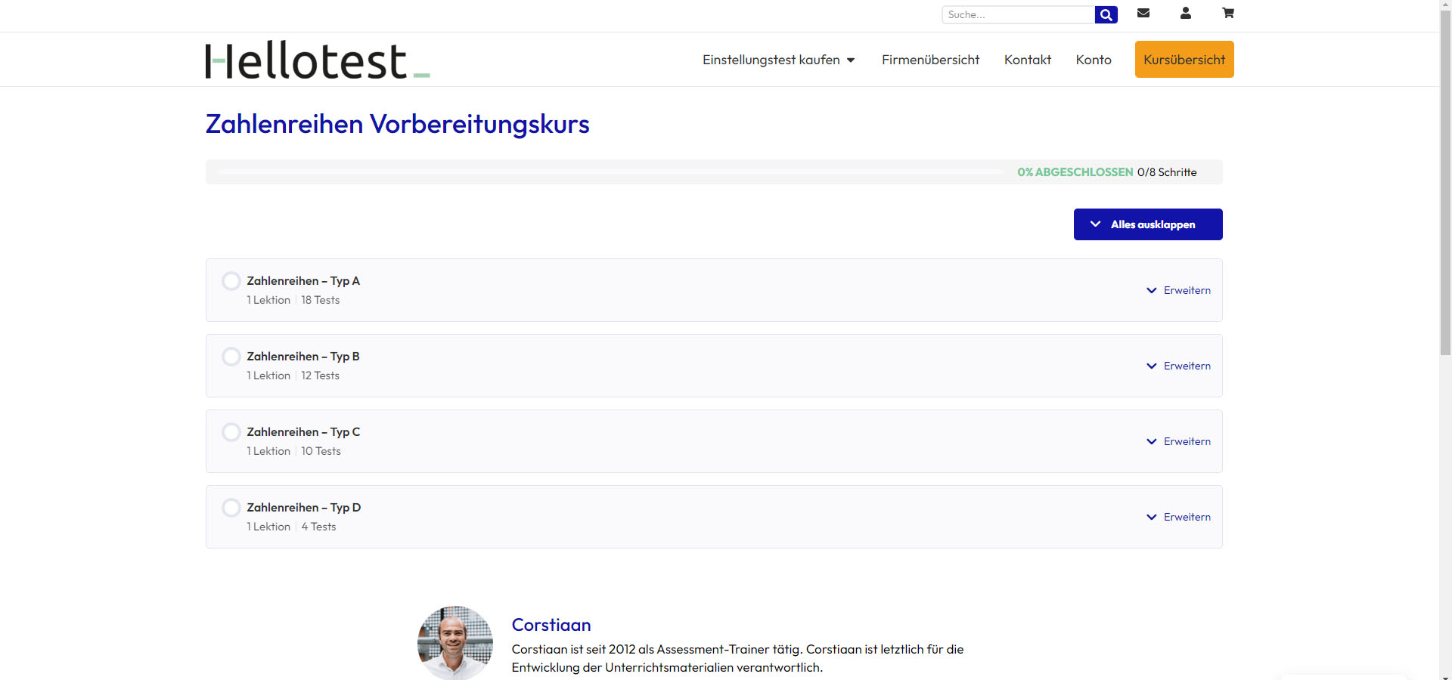Viewport: 1452px width, 680px height.
Task: Open the Firmenübersicht menu item
Action: tap(930, 60)
